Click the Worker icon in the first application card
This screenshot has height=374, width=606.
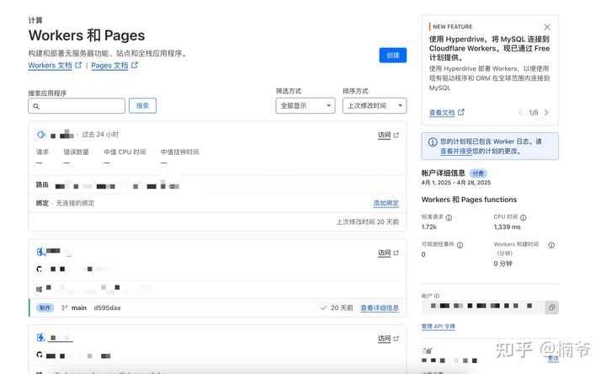point(41,135)
